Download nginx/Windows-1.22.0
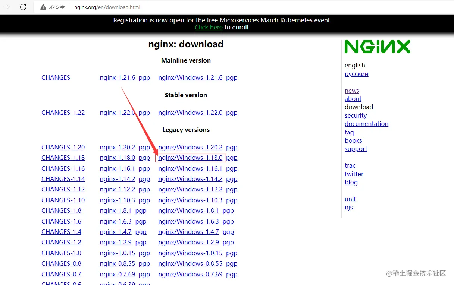Viewport: 454px width, 285px height. [x=190, y=113]
